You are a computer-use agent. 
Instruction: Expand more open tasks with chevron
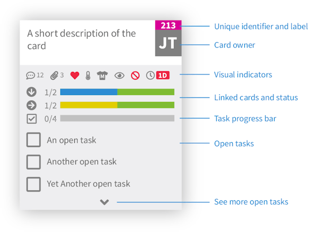tap(104, 202)
